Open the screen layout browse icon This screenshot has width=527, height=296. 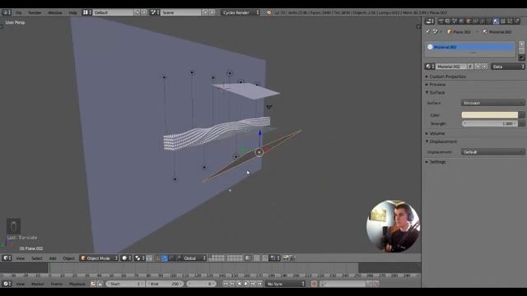pyautogui.click(x=87, y=12)
